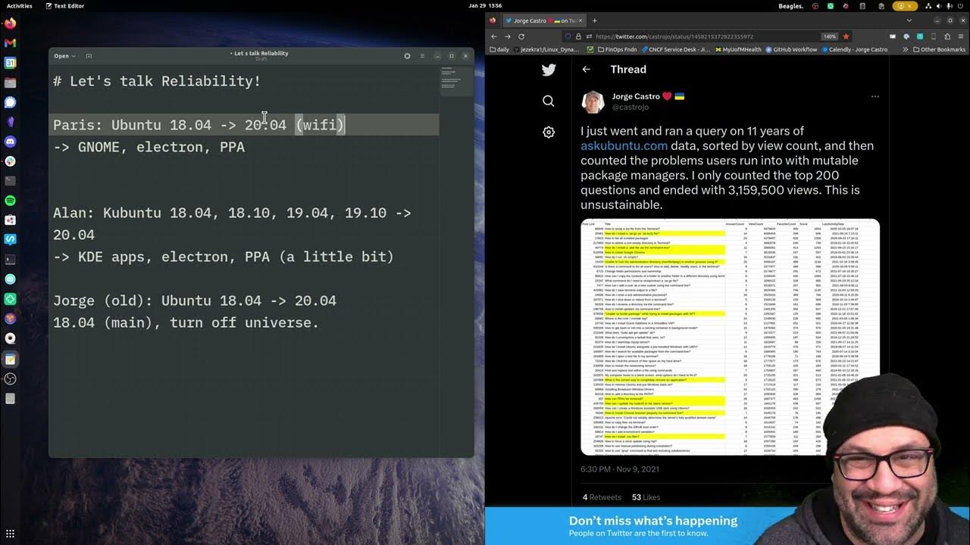
Task: Click the 'Paris: Ubuntu 18.04' line
Action: (x=199, y=125)
